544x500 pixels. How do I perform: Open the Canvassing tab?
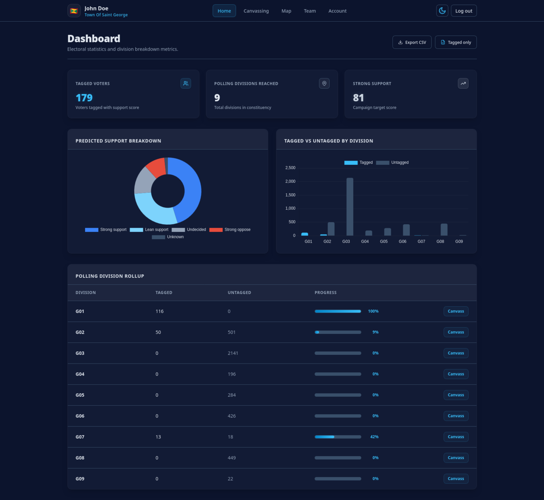pyautogui.click(x=256, y=11)
